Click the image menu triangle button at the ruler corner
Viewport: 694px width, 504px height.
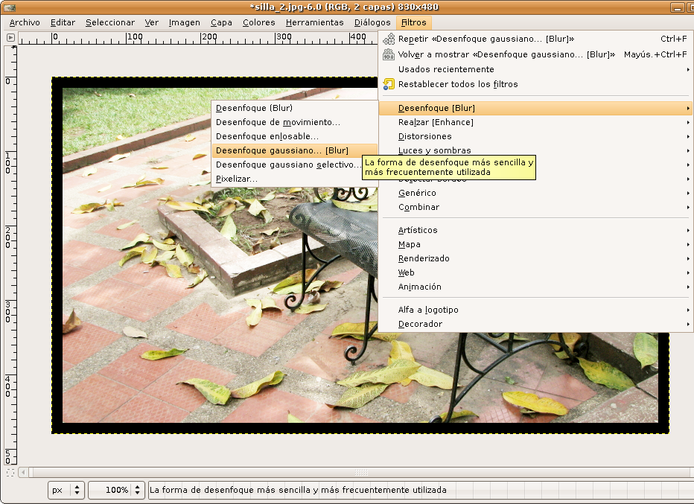10,38
